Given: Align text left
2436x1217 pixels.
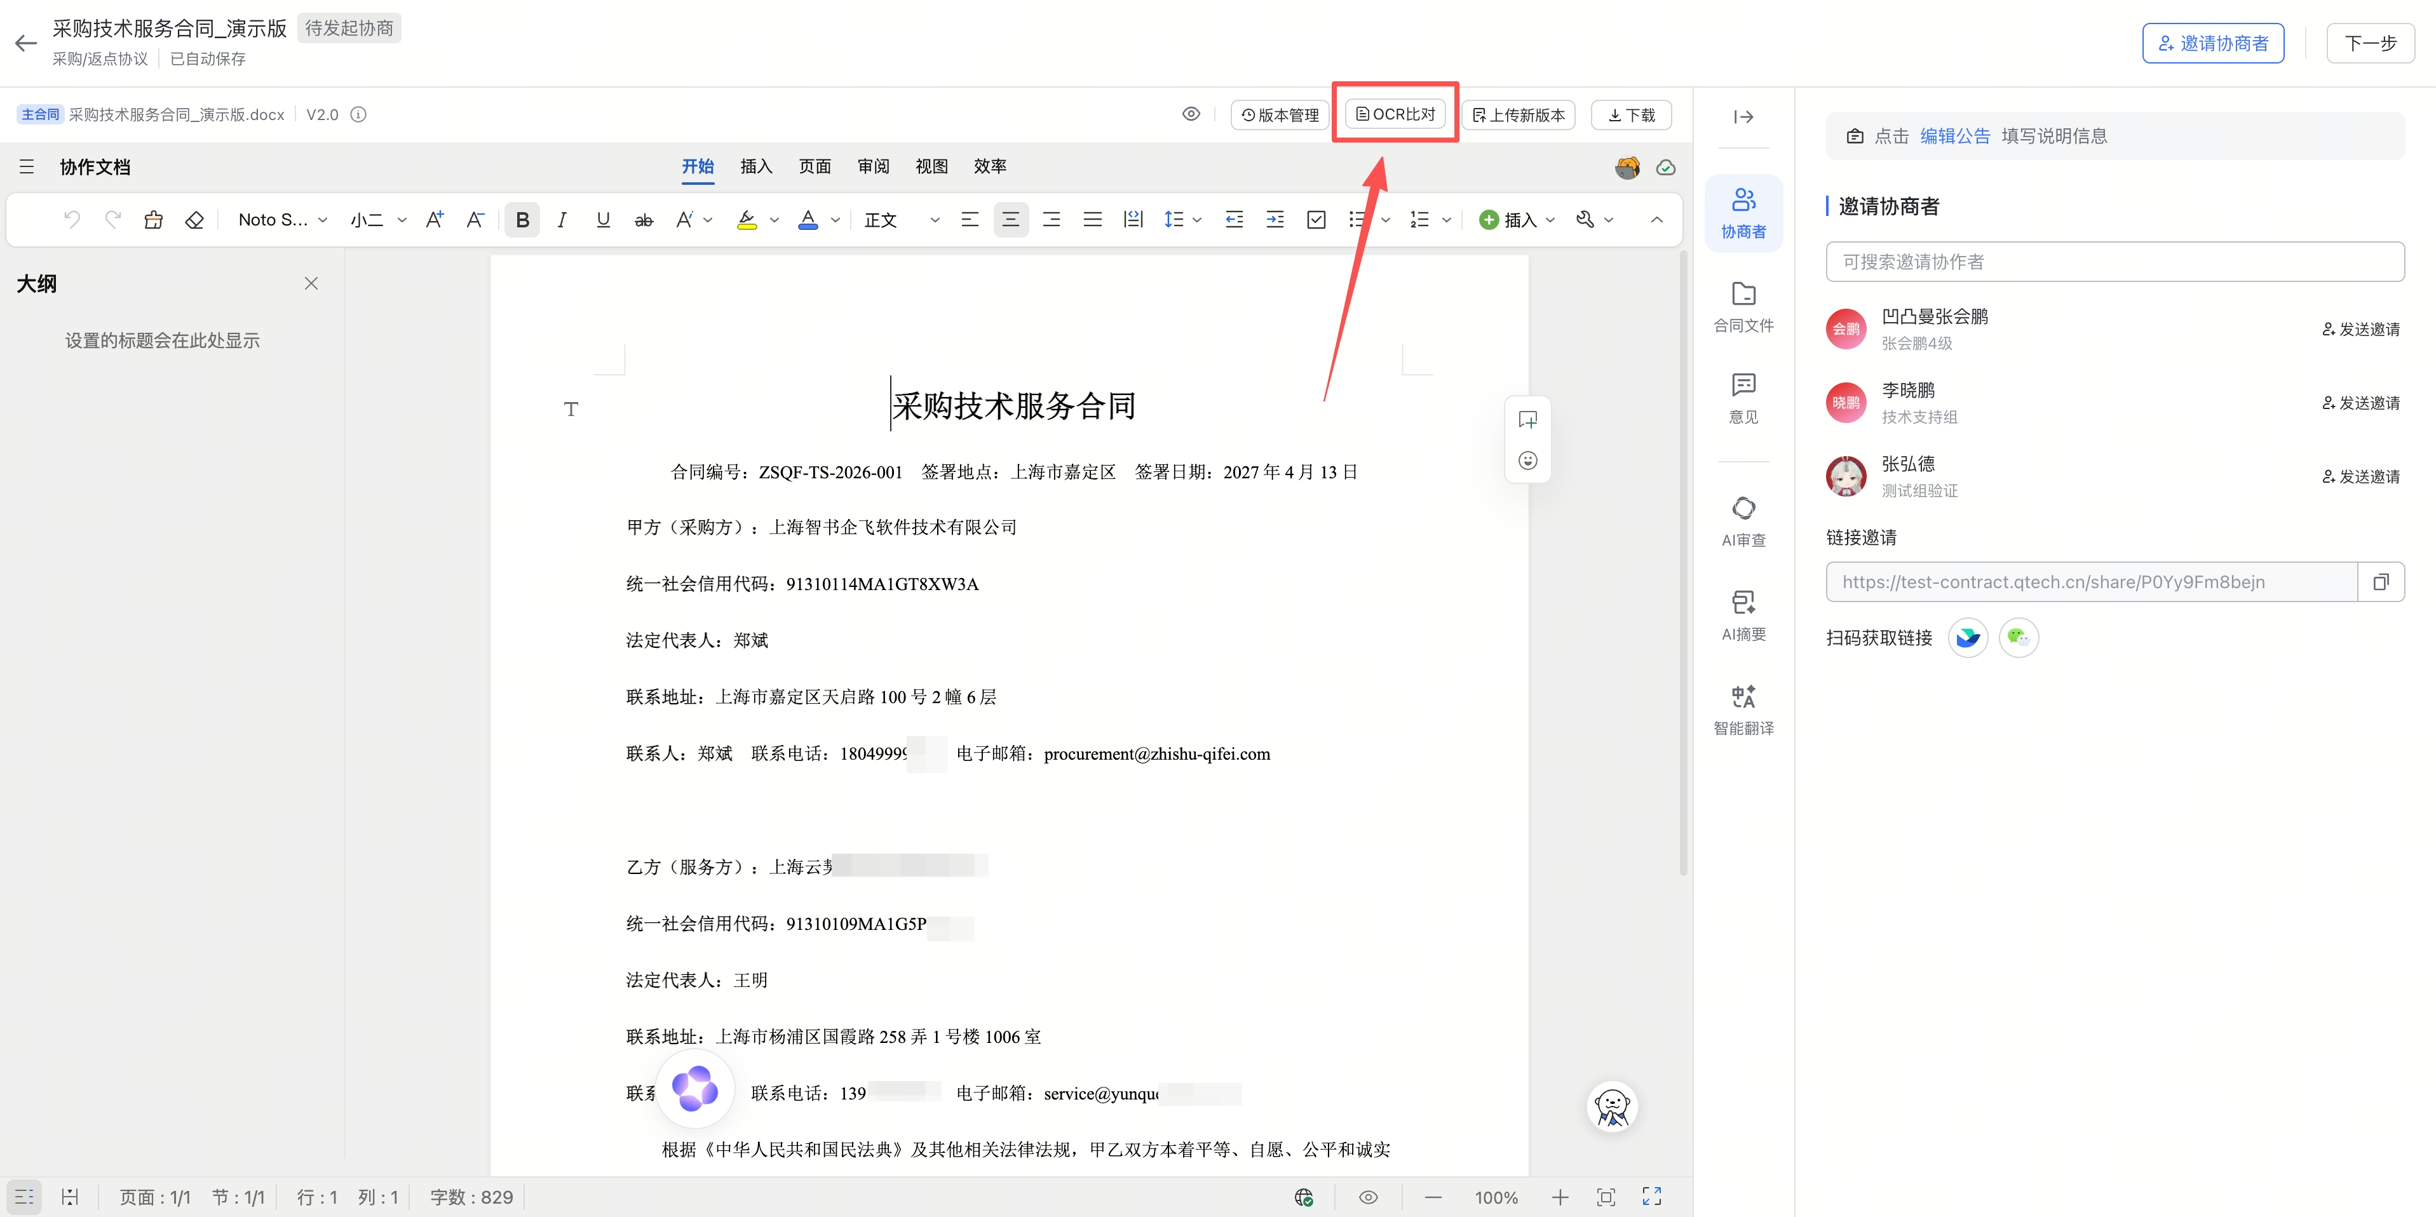Looking at the screenshot, I should point(970,220).
